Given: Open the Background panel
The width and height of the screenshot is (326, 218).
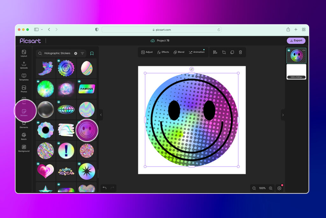Looking at the screenshot, I should tap(24, 148).
